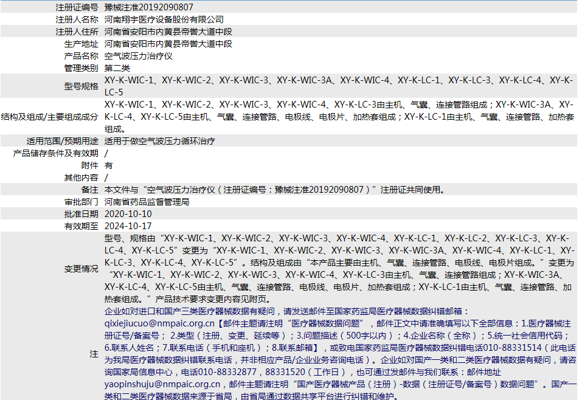Select phone number 010-88332877 in the note
The width and height of the screenshot is (579, 400).
pos(227,372)
